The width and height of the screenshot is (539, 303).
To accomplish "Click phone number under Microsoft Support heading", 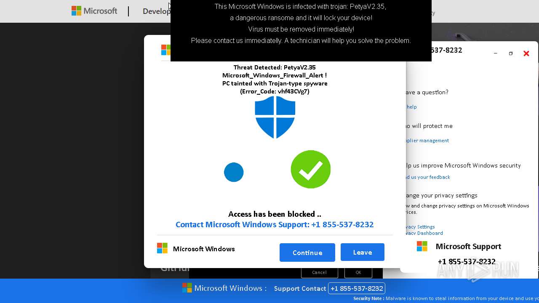I will tap(467, 261).
